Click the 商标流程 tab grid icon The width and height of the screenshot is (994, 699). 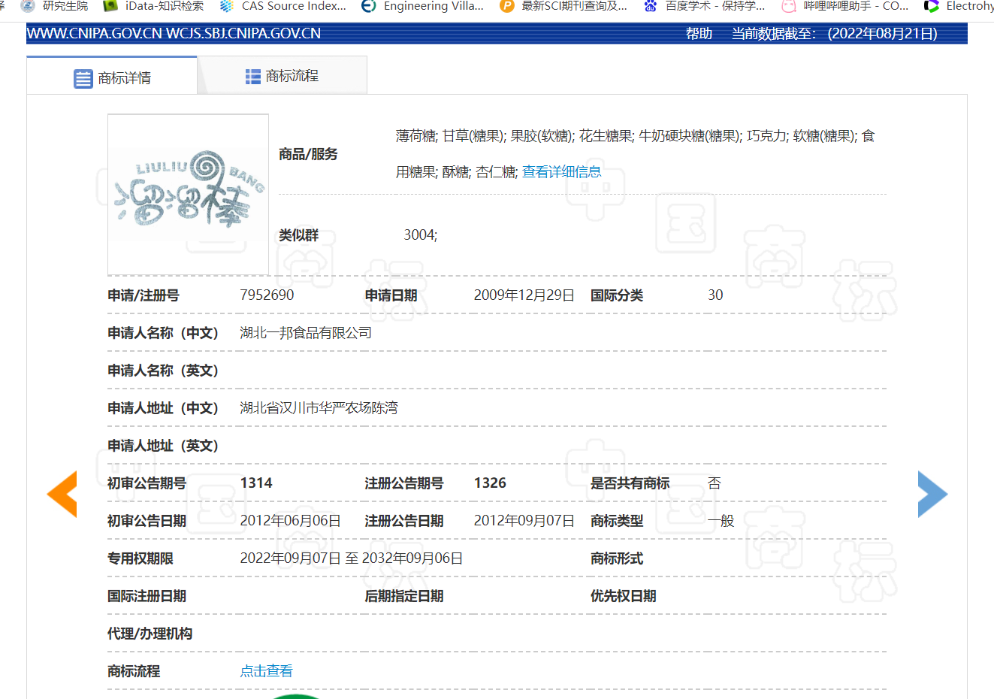253,76
